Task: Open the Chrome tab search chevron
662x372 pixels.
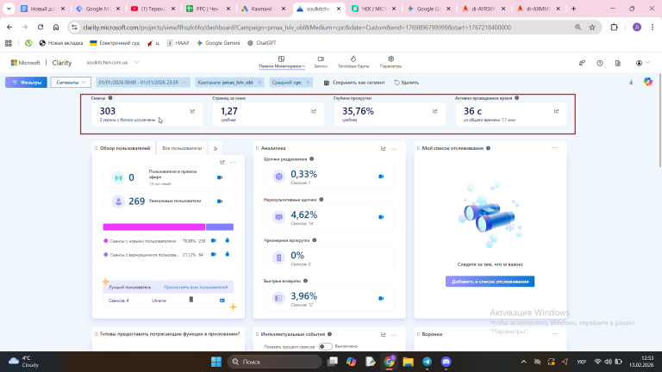Action: (9, 9)
